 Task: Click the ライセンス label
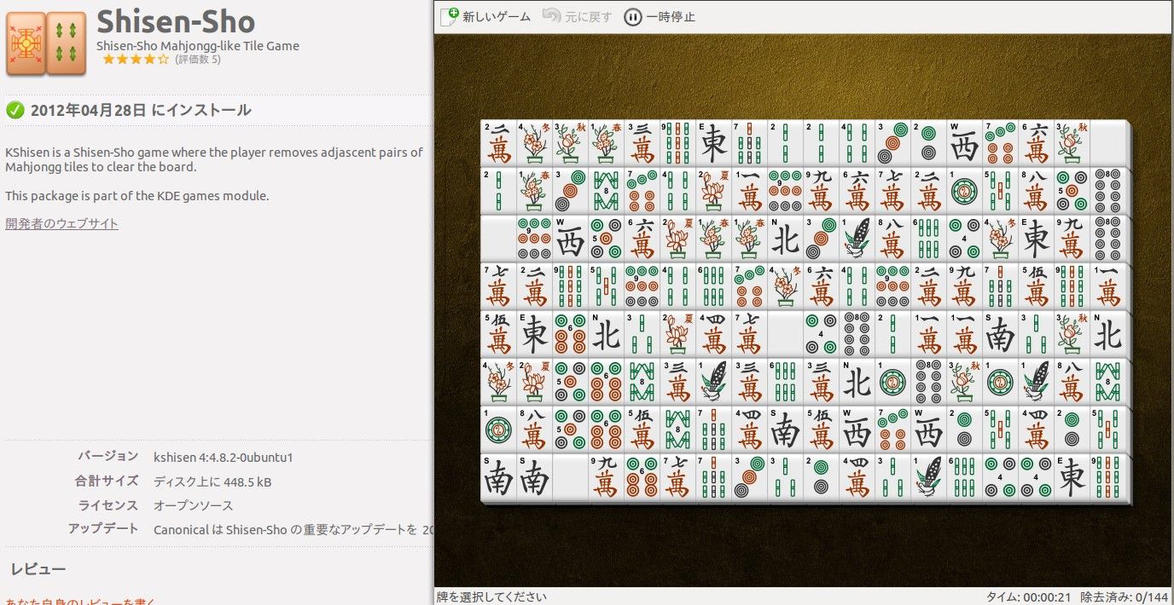(108, 504)
